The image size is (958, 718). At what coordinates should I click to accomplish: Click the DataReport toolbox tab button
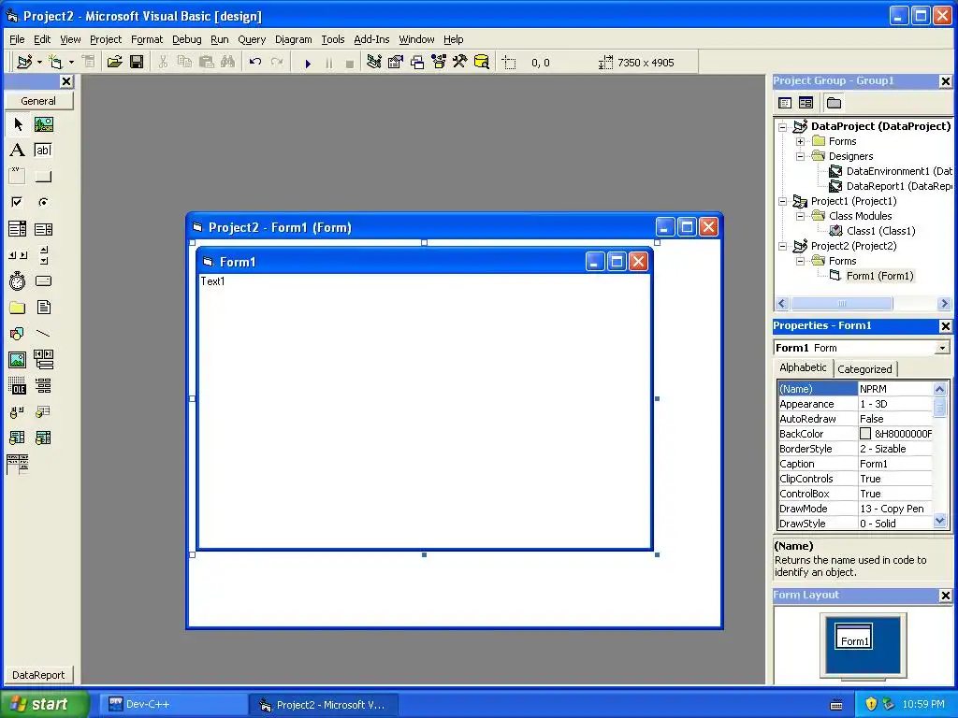(x=38, y=675)
